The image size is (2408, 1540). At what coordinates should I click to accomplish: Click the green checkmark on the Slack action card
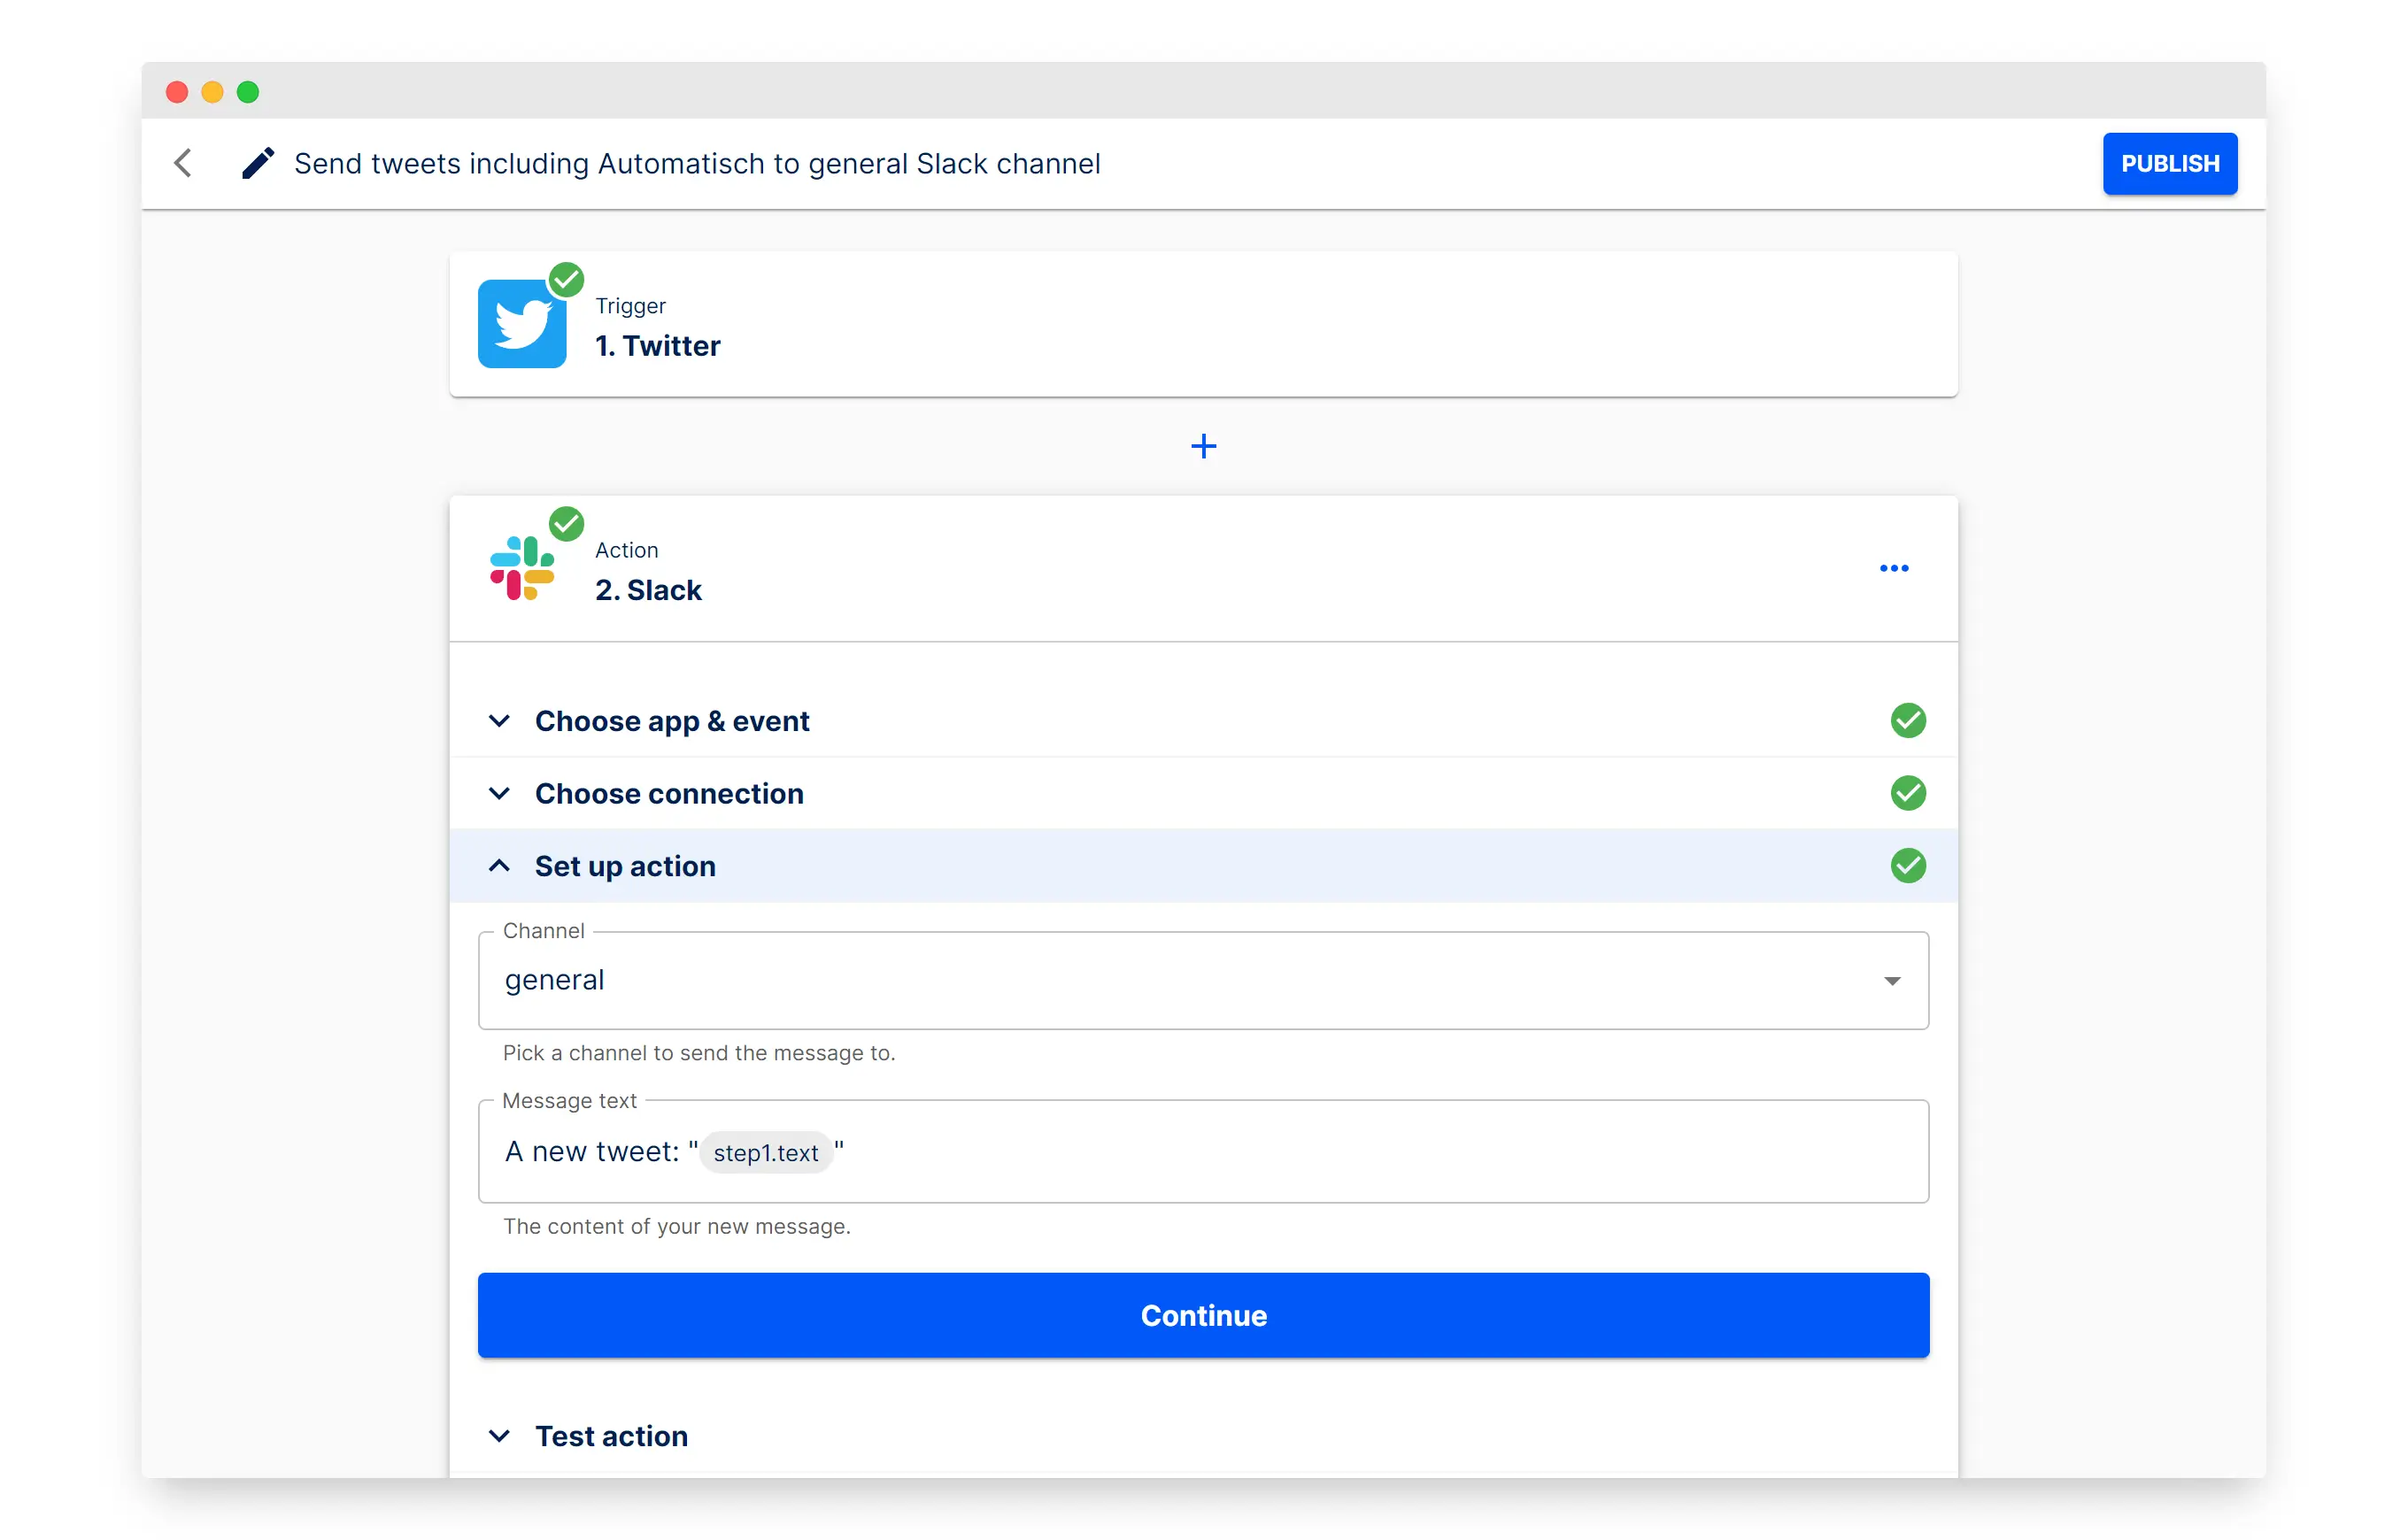[x=567, y=523]
